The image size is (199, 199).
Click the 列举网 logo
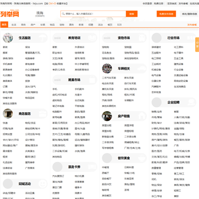(9, 13)
